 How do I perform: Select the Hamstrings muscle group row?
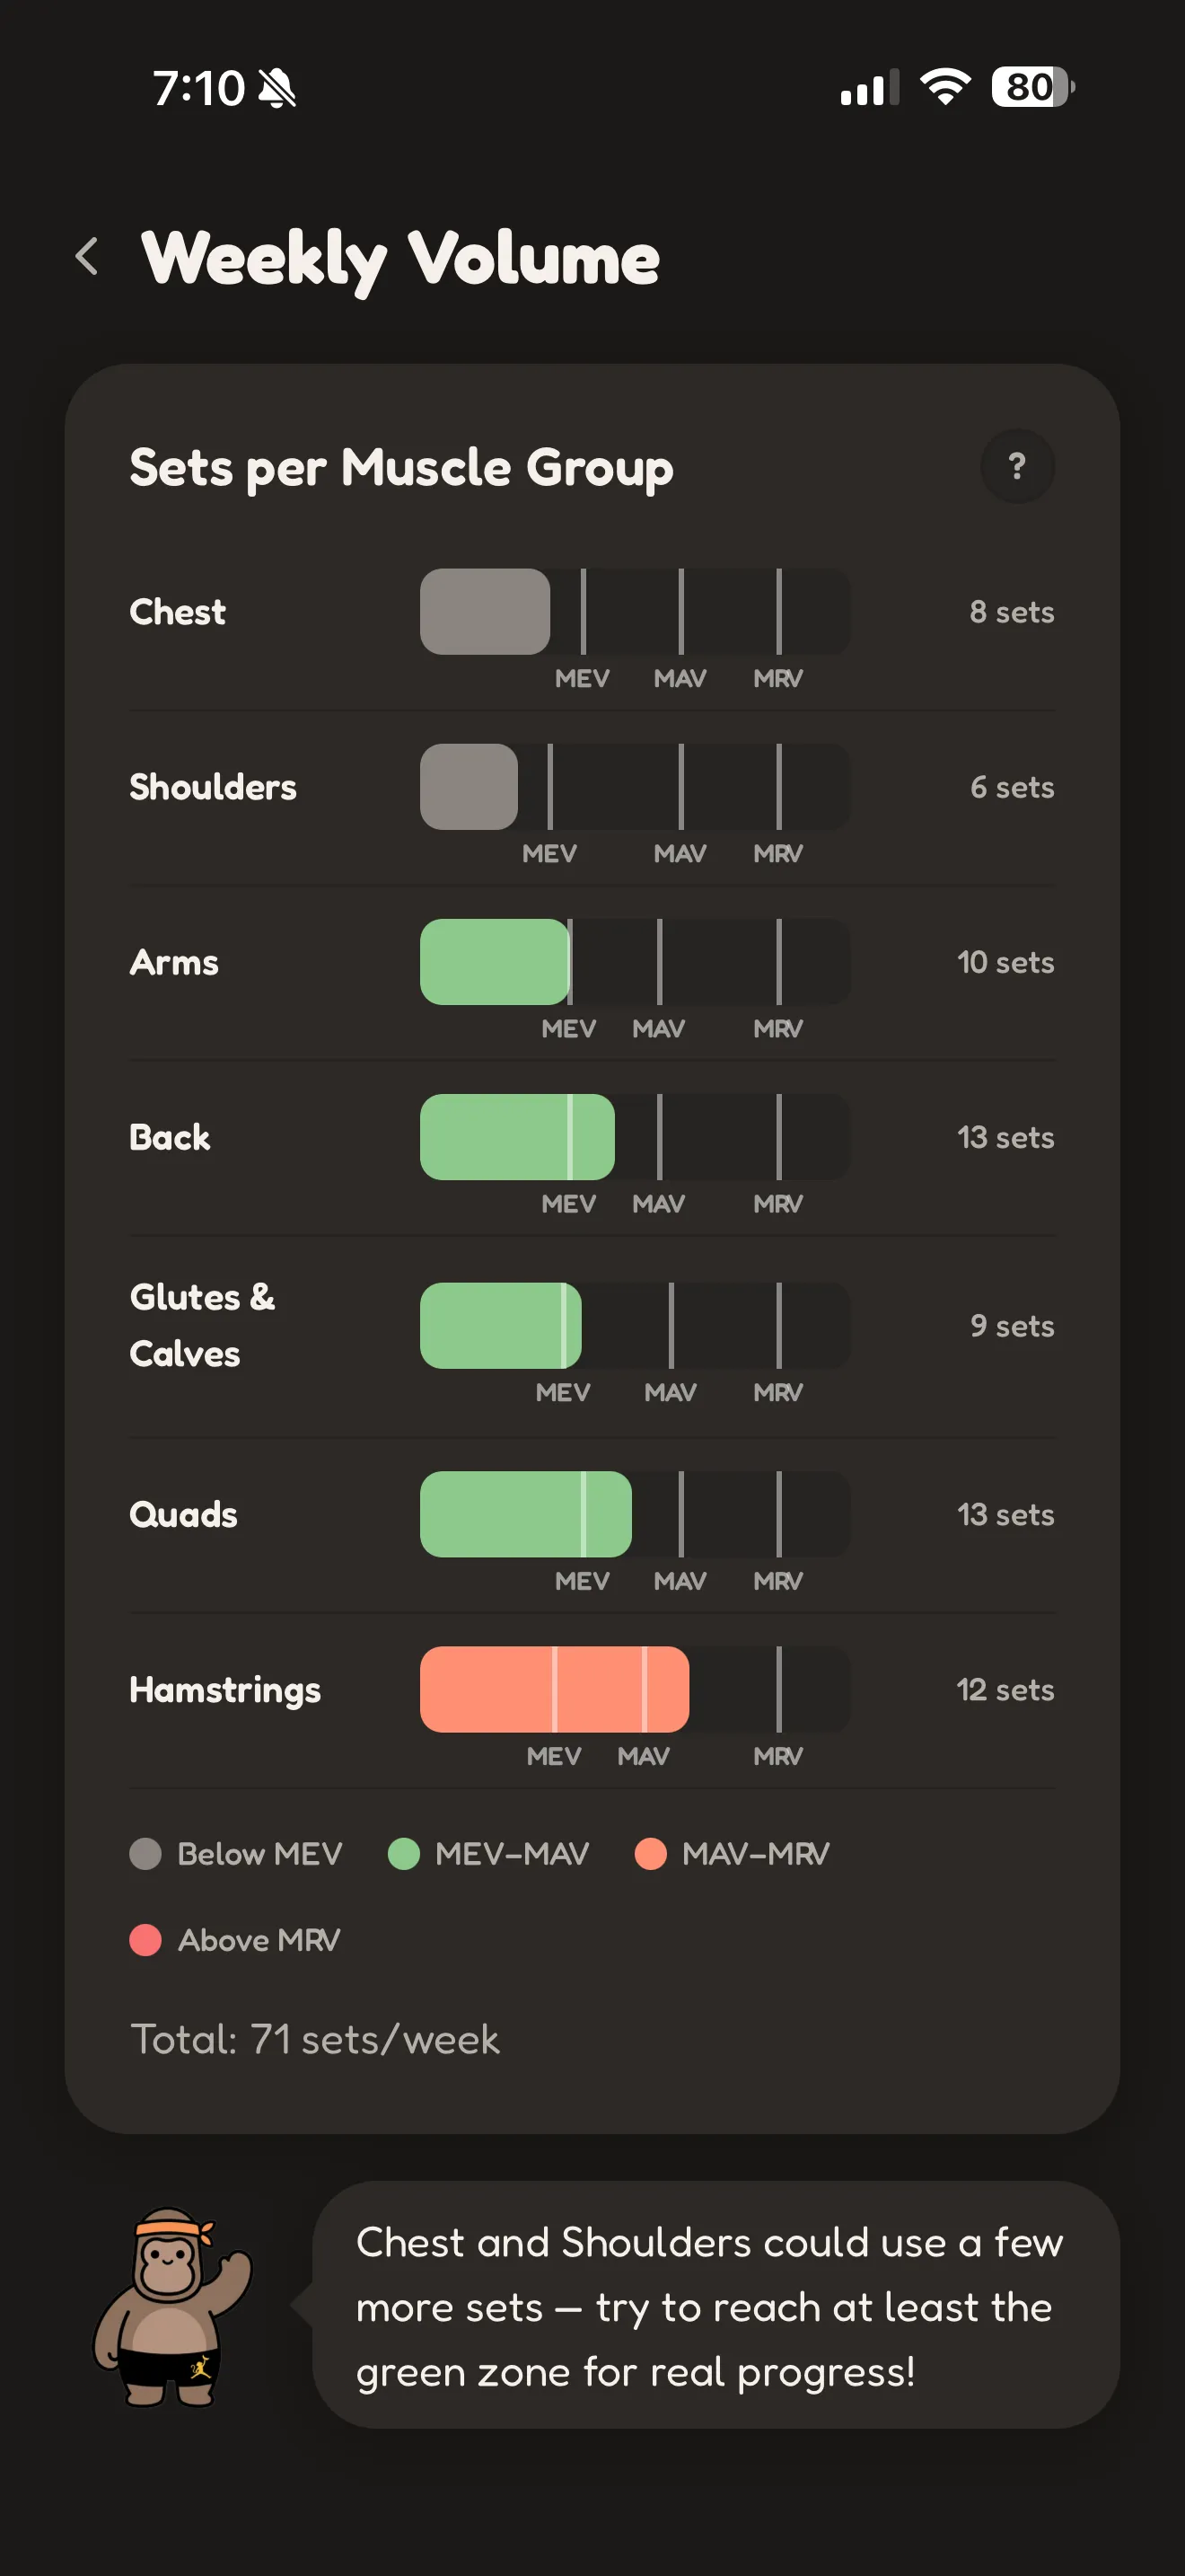coord(224,1690)
